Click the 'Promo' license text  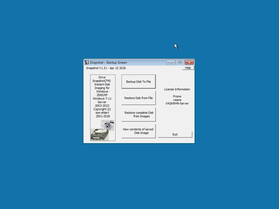177,96
